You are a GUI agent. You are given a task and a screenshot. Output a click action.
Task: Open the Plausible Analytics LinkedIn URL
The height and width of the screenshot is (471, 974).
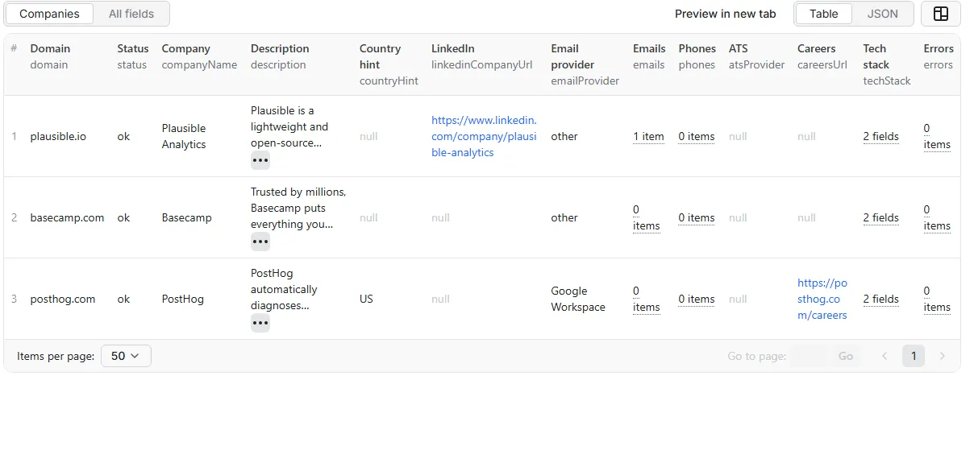click(484, 136)
